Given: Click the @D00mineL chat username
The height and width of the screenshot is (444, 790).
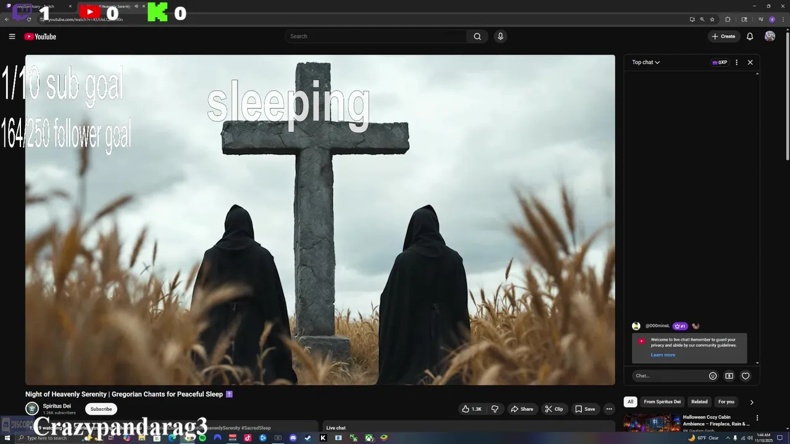Looking at the screenshot, I should pos(657,326).
